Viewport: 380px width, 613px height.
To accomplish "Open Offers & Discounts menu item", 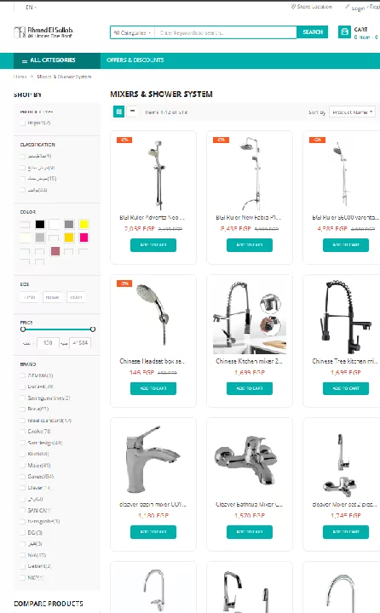I will [x=135, y=60].
